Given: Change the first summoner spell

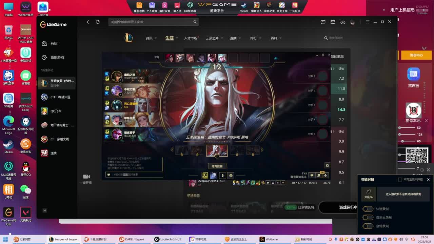Looking at the screenshot, I should [205, 175].
